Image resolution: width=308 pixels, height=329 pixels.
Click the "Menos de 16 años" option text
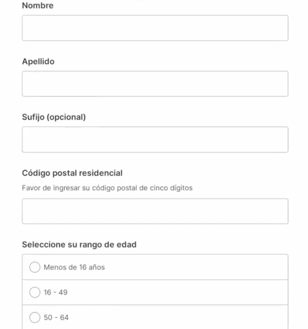coord(74,268)
